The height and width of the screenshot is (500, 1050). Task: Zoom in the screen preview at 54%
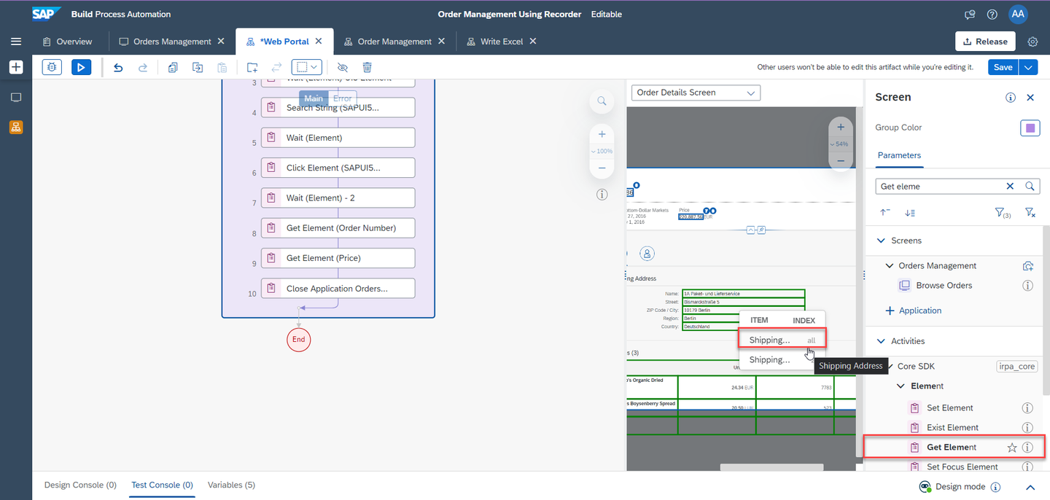(x=841, y=128)
